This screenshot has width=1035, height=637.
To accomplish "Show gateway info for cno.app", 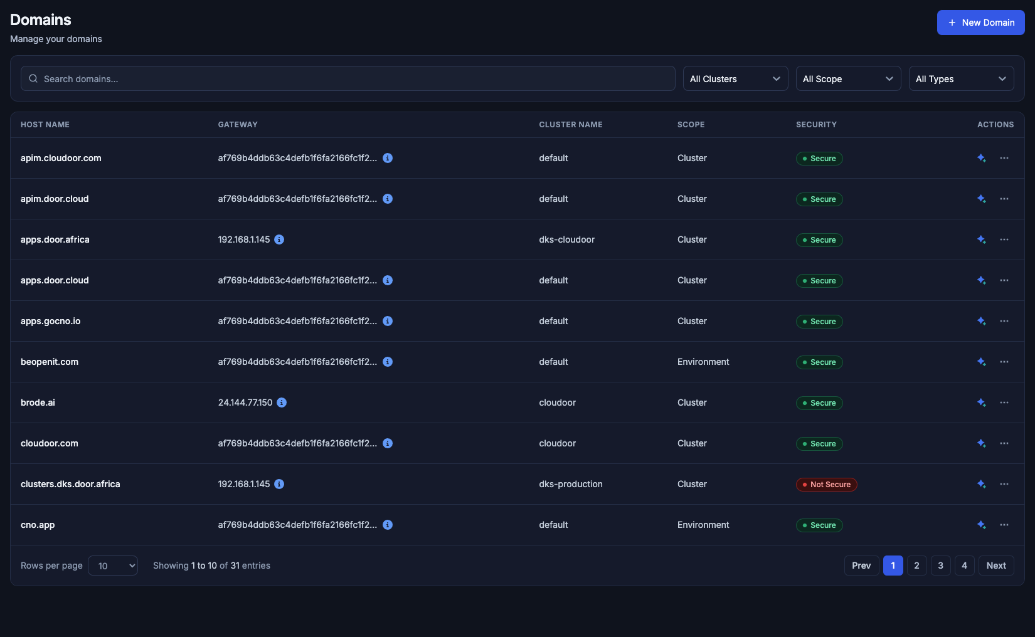I will coord(388,525).
